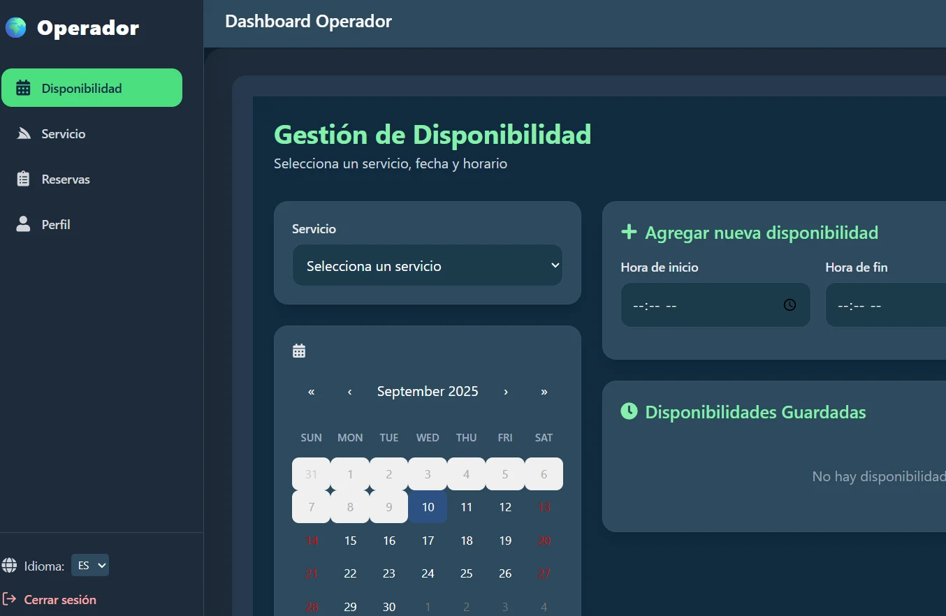Click the September 2025 month label
This screenshot has height=616, width=946.
point(428,392)
